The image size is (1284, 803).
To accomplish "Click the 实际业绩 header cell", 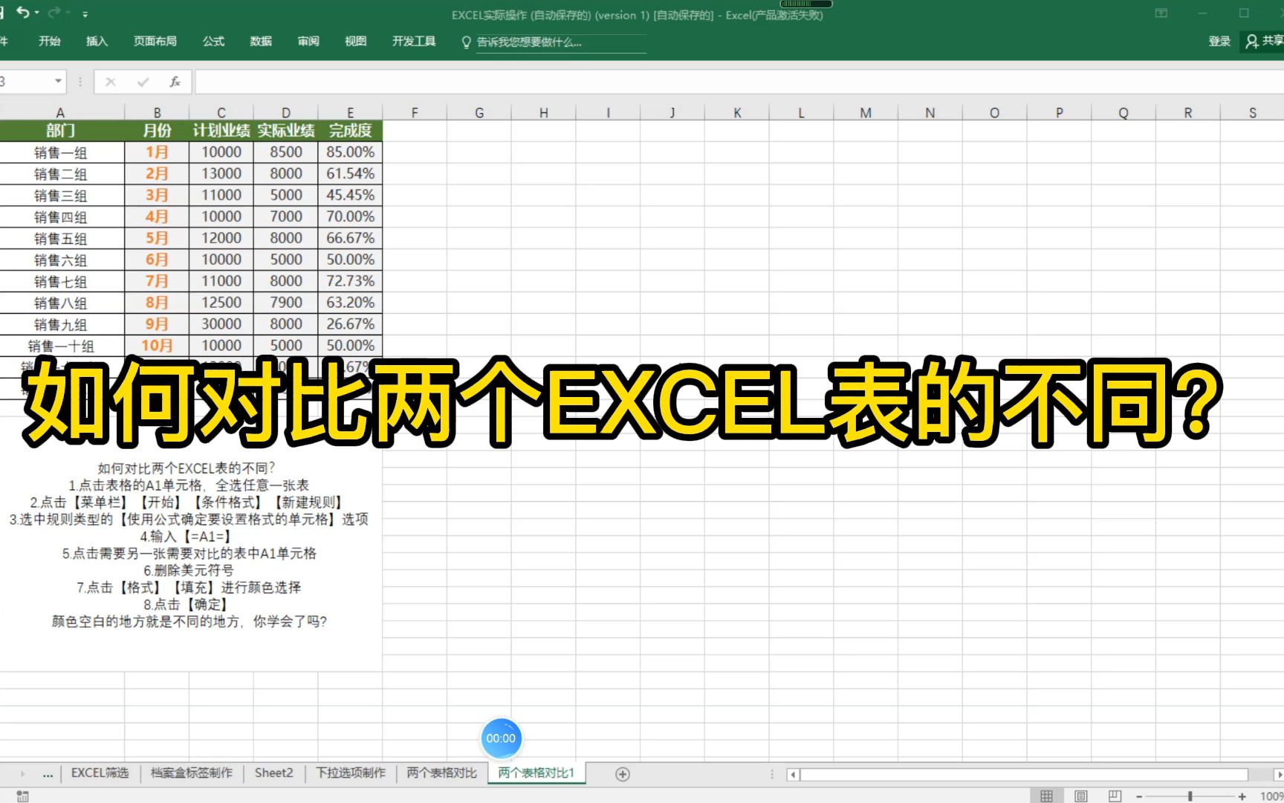I will click(286, 131).
